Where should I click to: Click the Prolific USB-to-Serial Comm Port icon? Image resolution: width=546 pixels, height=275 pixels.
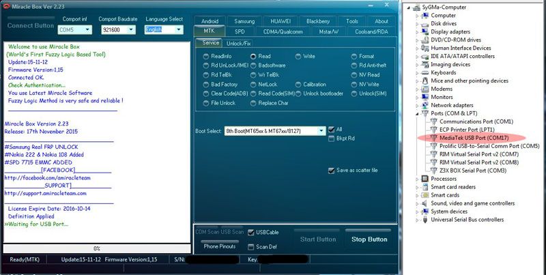tap(433, 146)
